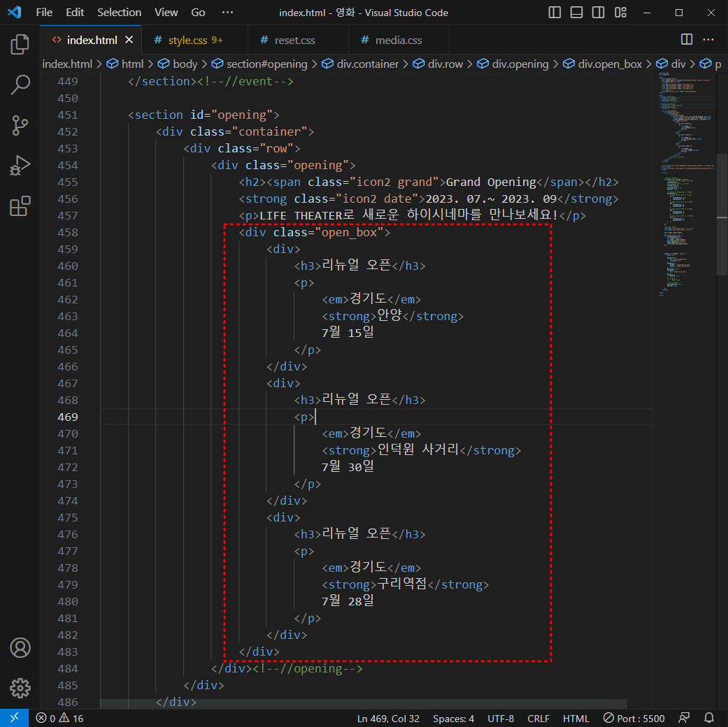Viewport: 728px width, 727px height.
Task: Close the index.html tab
Action: pos(129,40)
